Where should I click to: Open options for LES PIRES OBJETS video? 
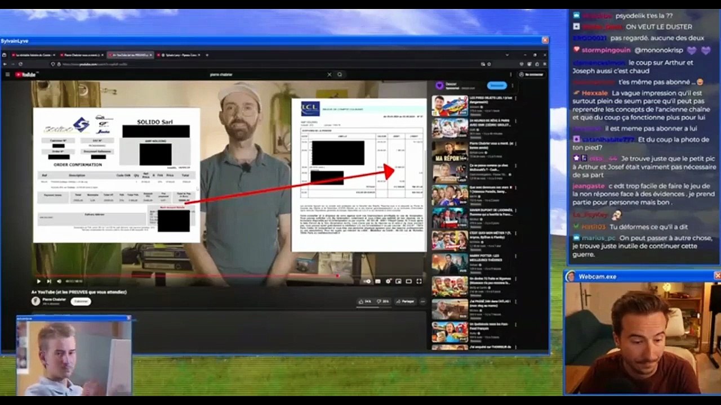[517, 98]
